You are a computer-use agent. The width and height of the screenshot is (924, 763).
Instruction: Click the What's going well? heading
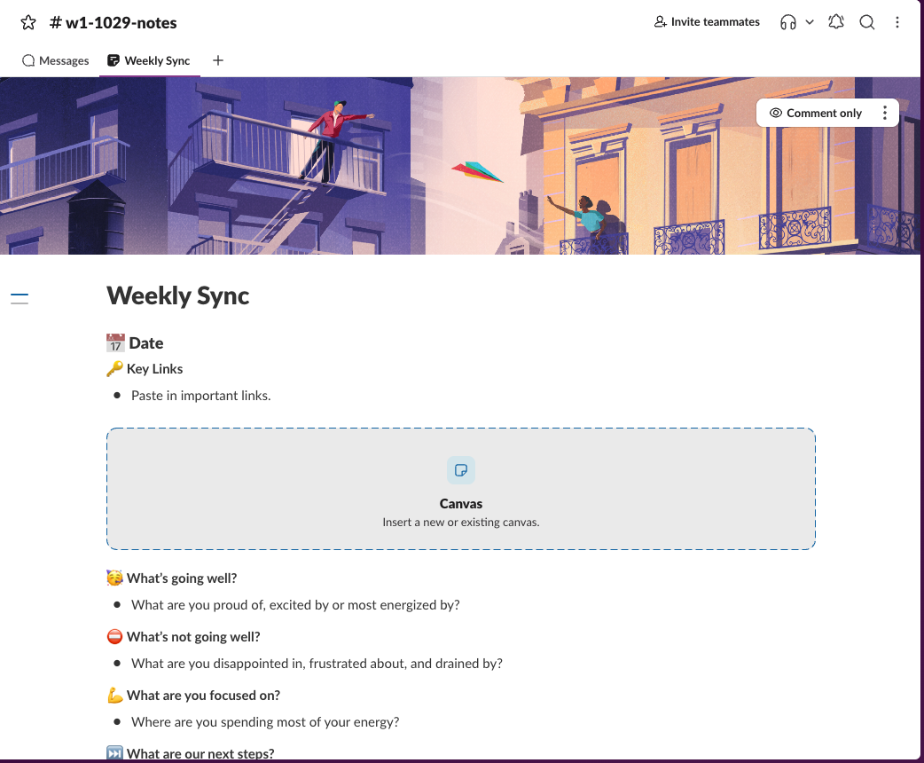(x=182, y=578)
